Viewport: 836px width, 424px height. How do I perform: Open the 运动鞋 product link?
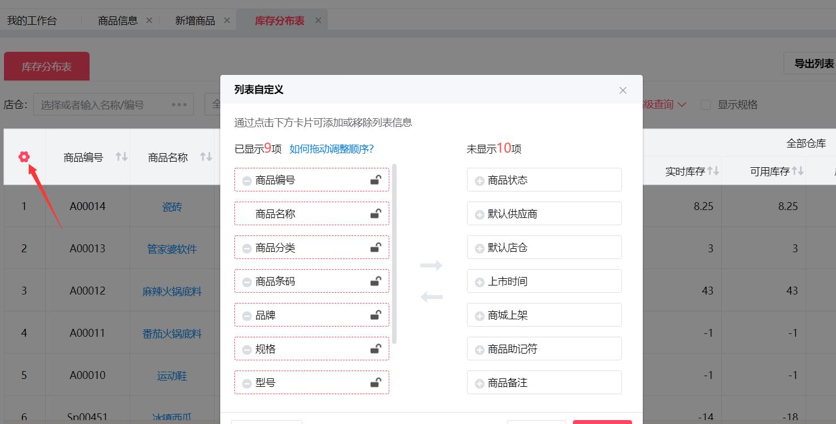point(172,376)
